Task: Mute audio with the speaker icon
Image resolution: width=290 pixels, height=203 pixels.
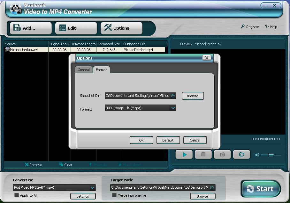Action: click(257, 155)
